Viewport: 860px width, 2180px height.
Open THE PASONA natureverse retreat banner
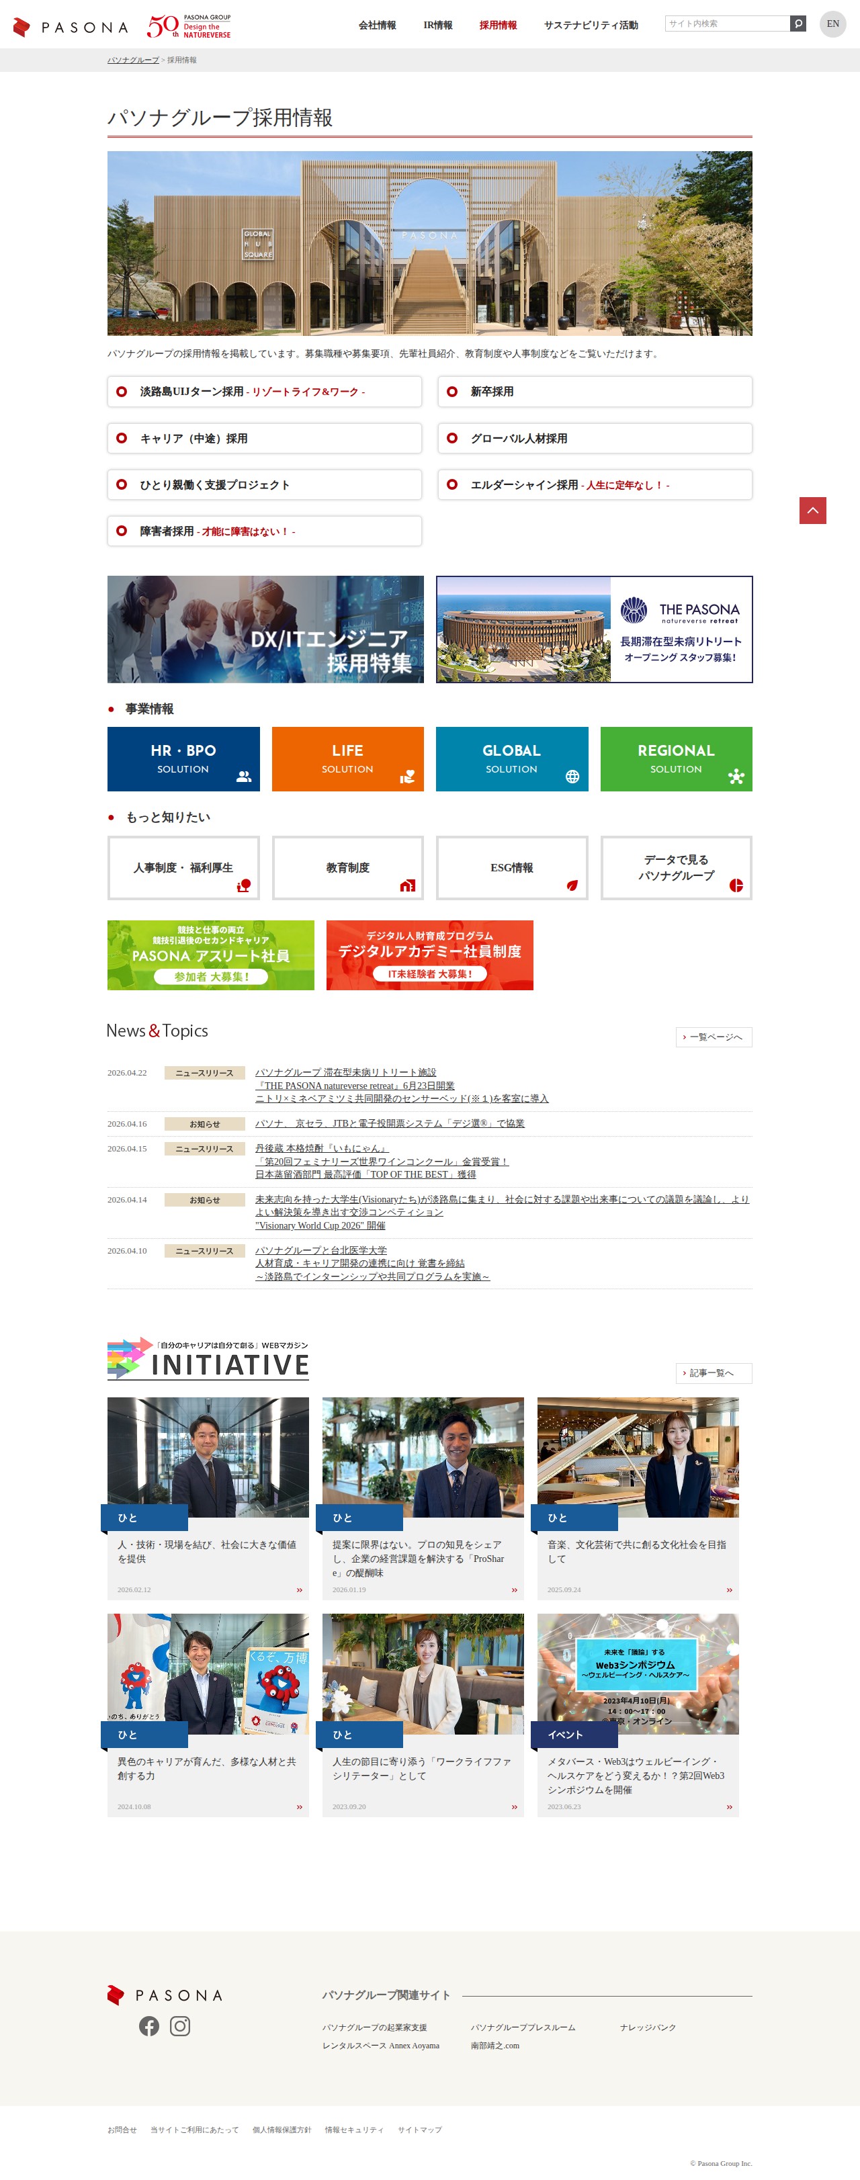(594, 629)
